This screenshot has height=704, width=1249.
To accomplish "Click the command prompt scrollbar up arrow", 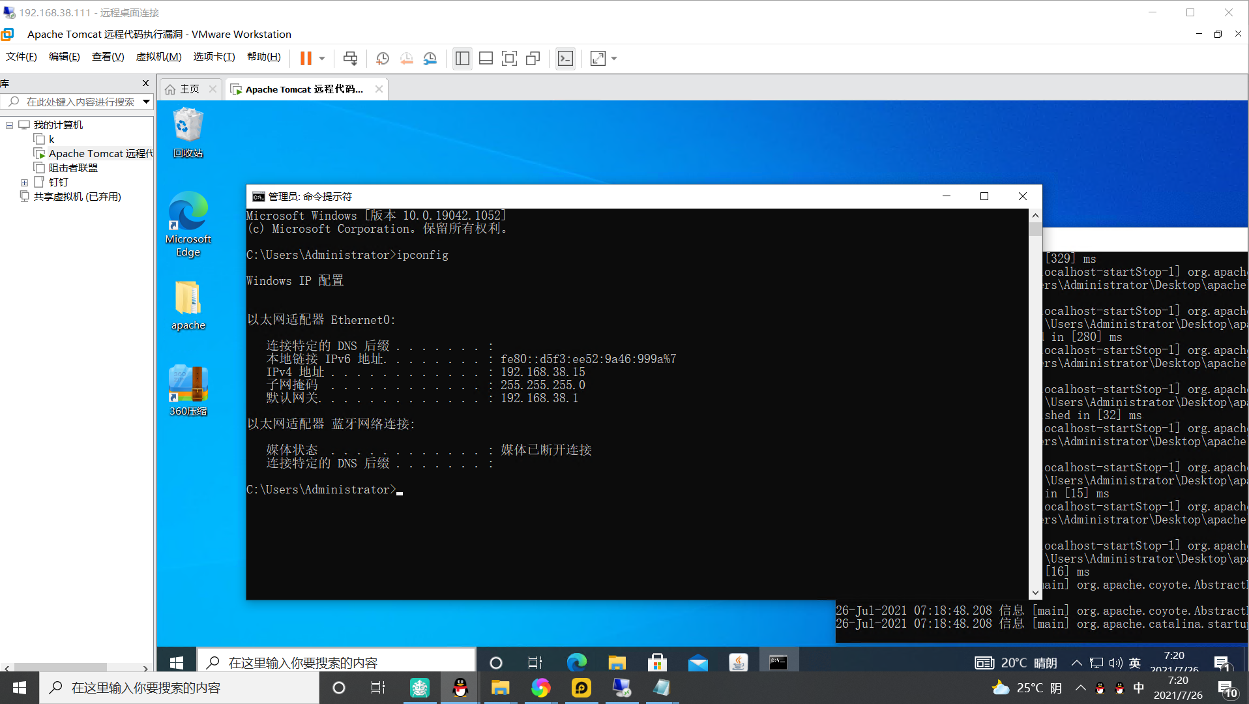I will click(x=1036, y=215).
